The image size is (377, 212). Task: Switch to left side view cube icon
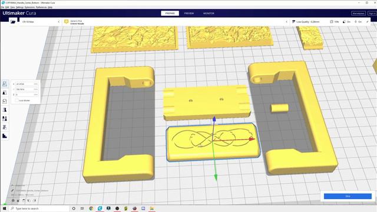pyautogui.click(x=29, y=200)
